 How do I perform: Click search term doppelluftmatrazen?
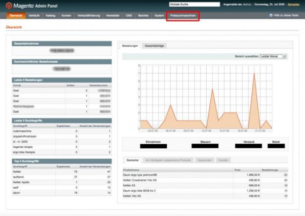point(25,136)
